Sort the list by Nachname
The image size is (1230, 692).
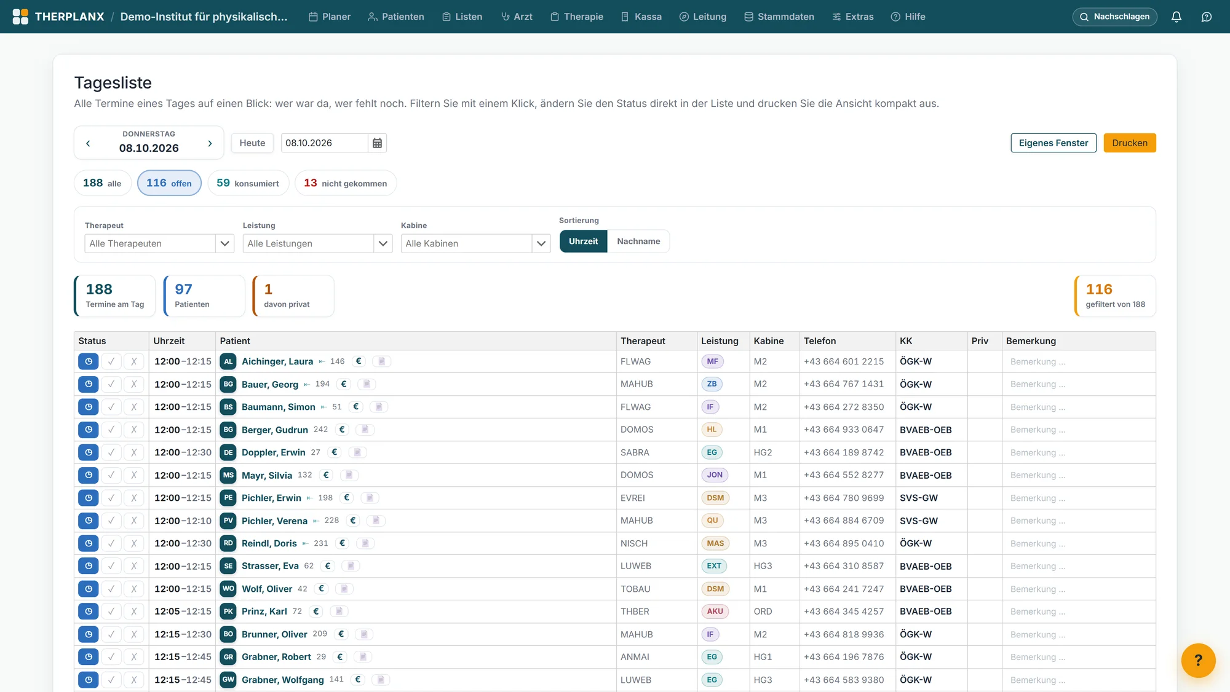pyautogui.click(x=638, y=242)
